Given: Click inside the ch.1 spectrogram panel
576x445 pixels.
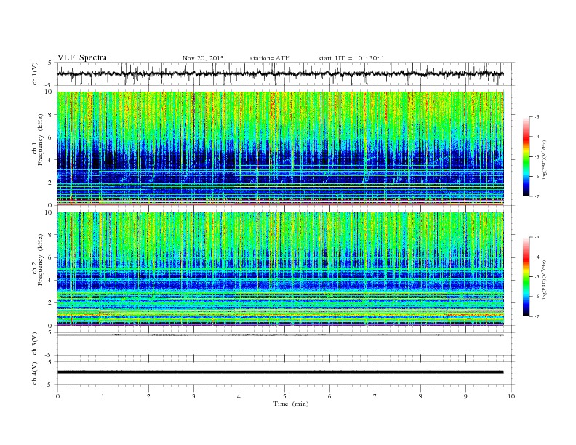Looking at the screenshot, I should (281, 148).
